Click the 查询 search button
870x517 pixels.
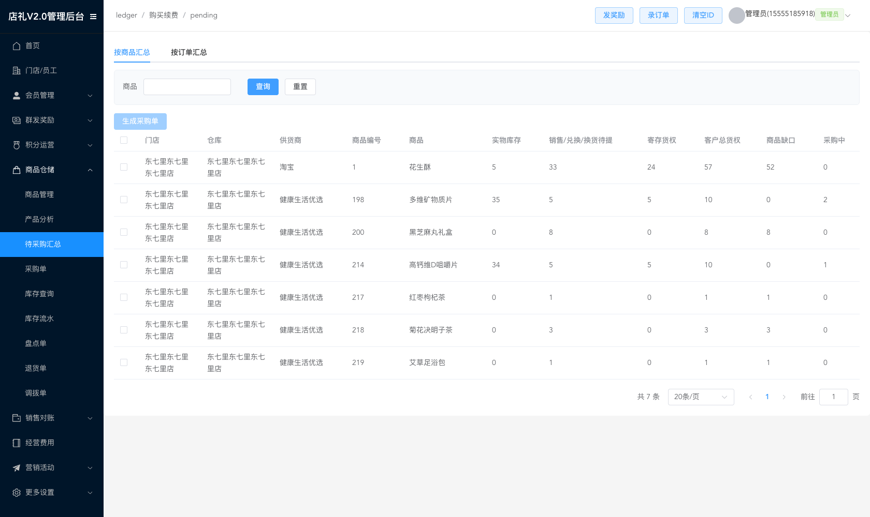pyautogui.click(x=263, y=87)
